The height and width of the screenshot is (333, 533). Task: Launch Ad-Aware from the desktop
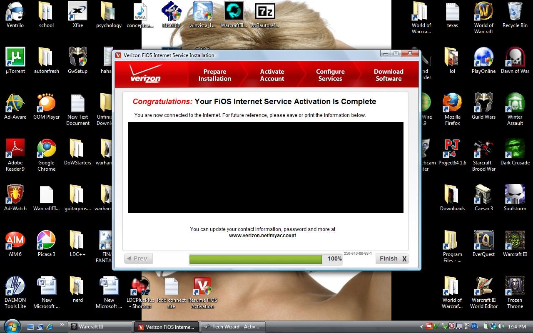(15, 107)
